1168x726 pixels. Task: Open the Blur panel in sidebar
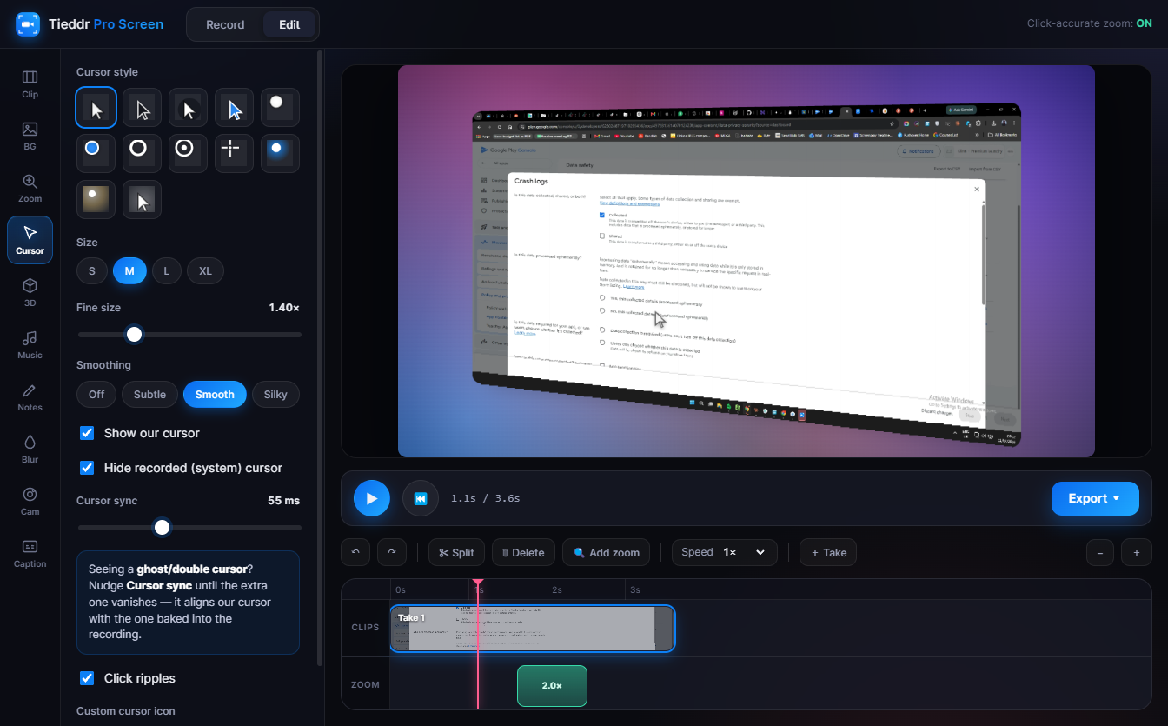click(x=30, y=449)
